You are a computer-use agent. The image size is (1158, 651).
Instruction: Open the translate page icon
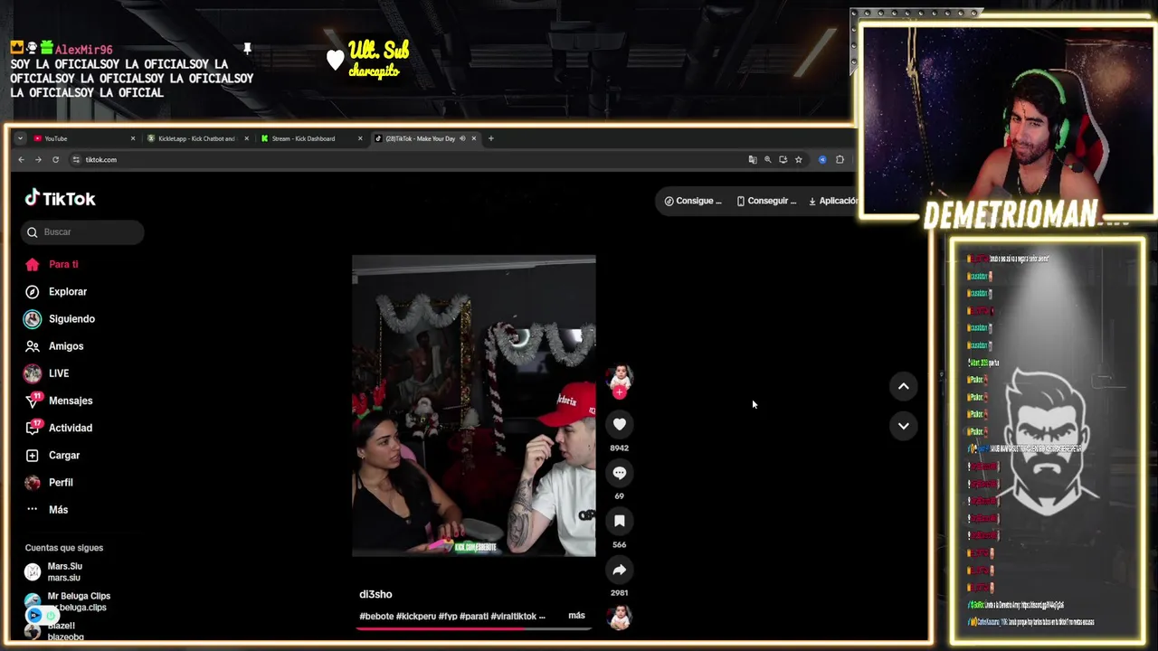click(x=753, y=160)
